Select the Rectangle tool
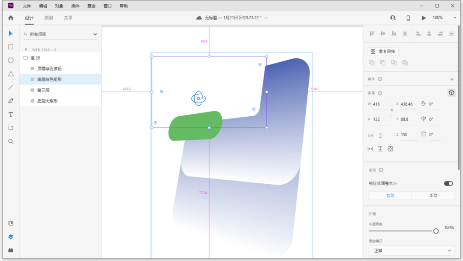Image resolution: width=463 pixels, height=261 pixels. [x=11, y=47]
